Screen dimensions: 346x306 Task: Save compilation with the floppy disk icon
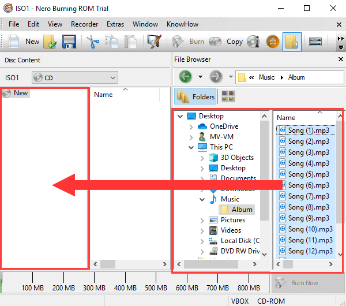click(69, 42)
